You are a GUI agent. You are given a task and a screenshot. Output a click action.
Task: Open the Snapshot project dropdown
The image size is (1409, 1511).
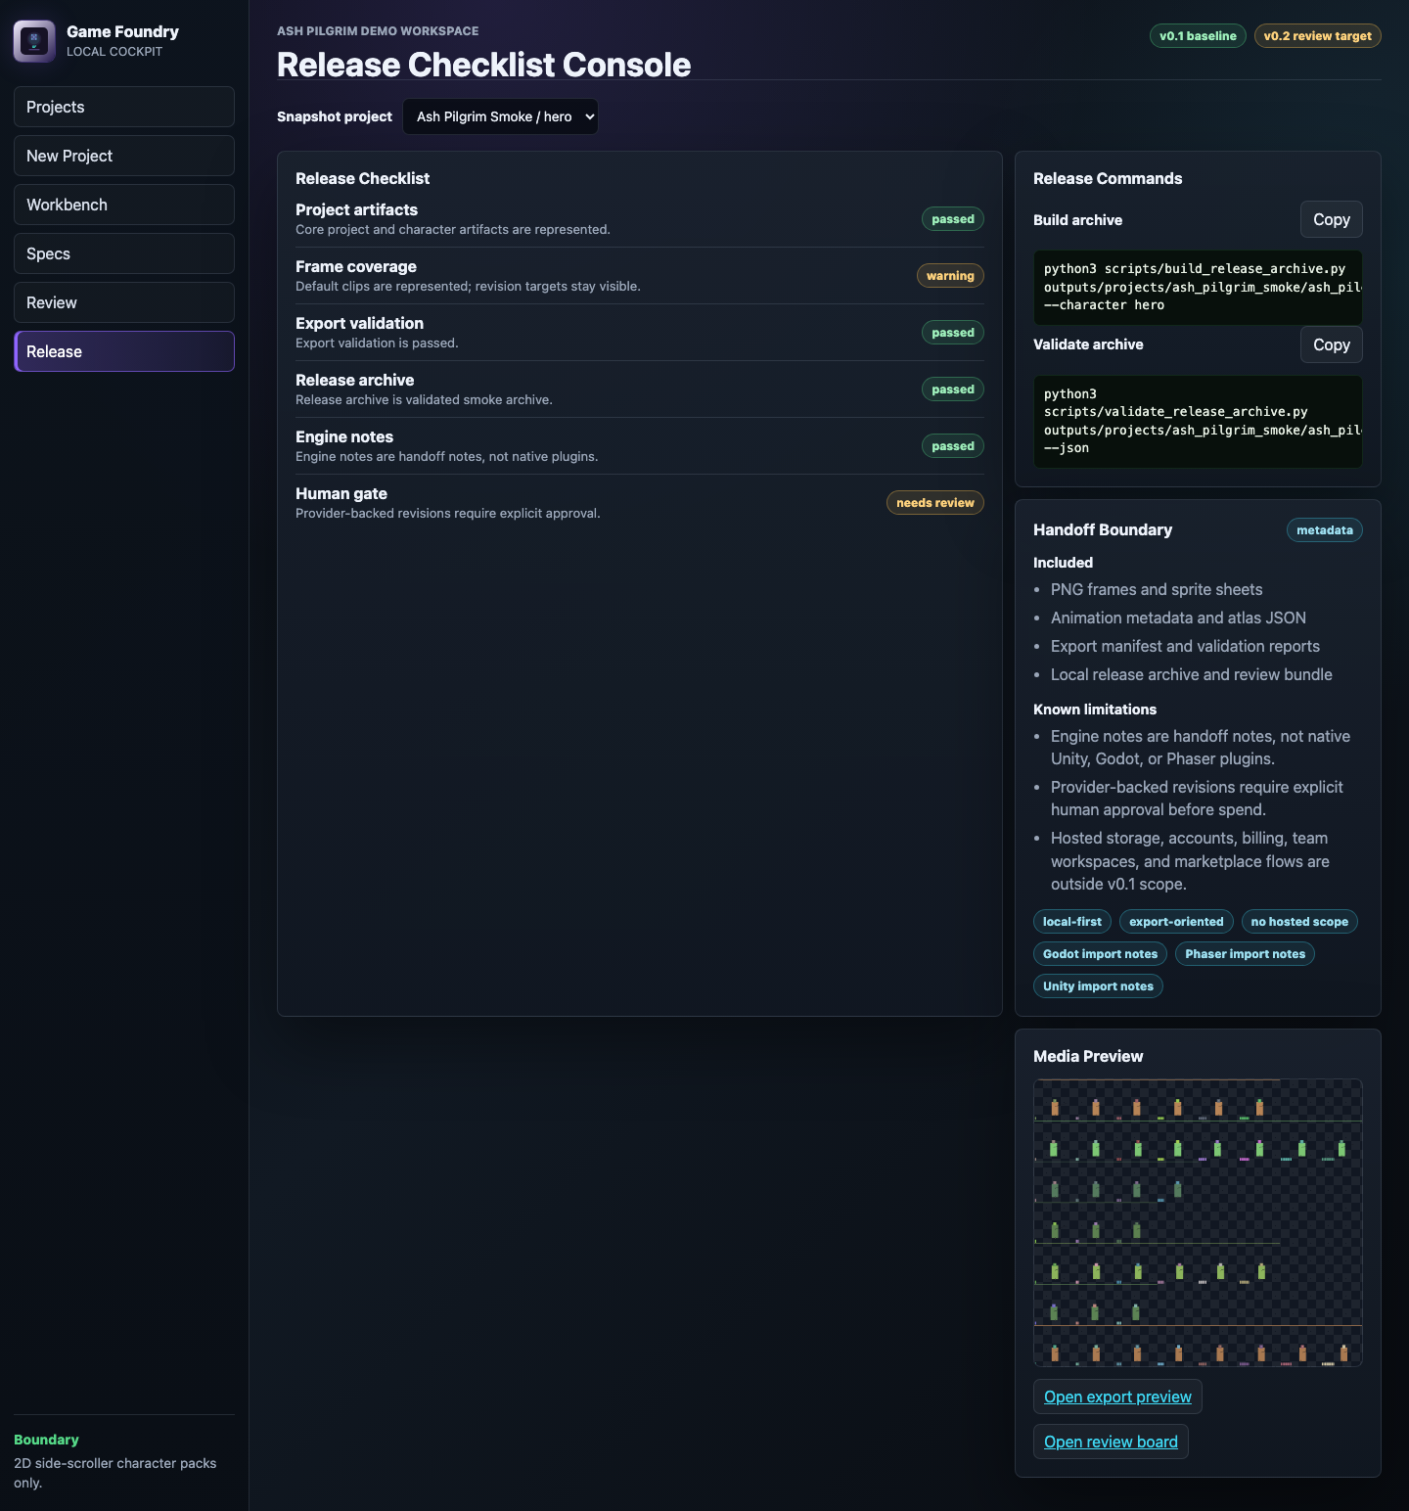pyautogui.click(x=500, y=116)
